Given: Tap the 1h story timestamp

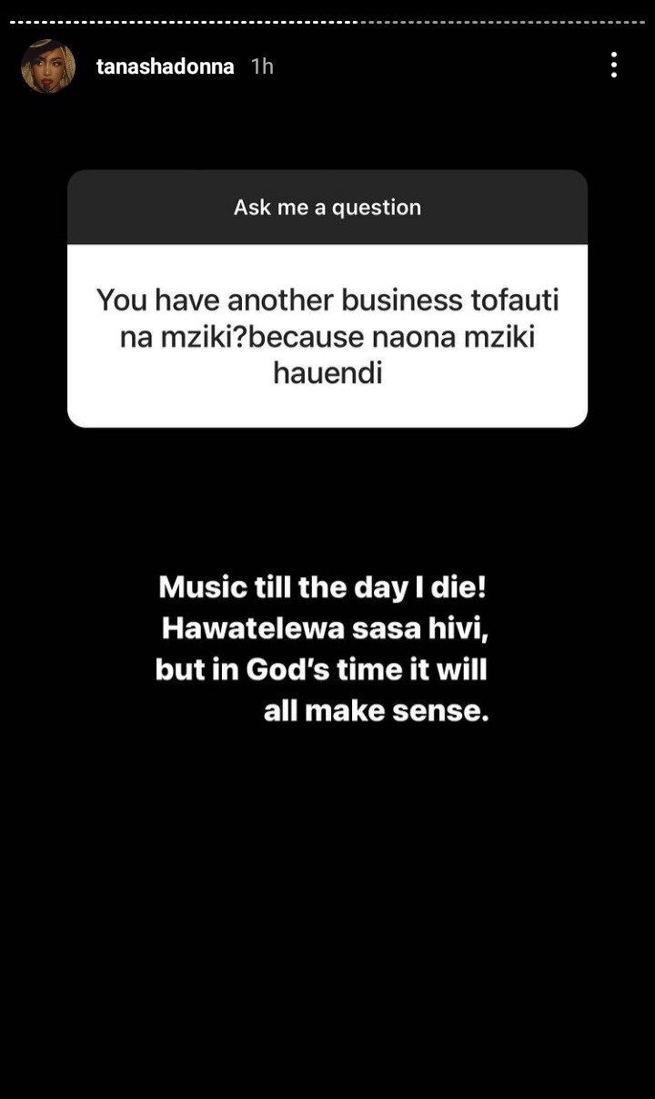Looking at the screenshot, I should [x=262, y=66].
